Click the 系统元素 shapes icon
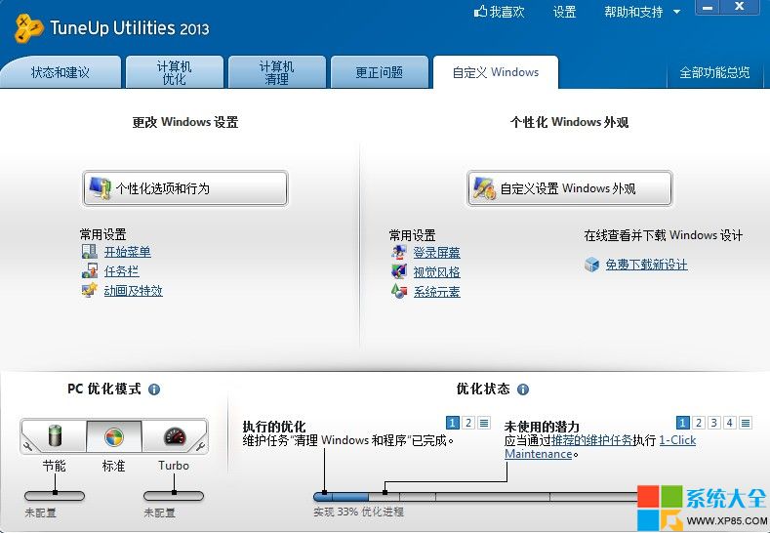This screenshot has width=770, height=533. coord(399,291)
